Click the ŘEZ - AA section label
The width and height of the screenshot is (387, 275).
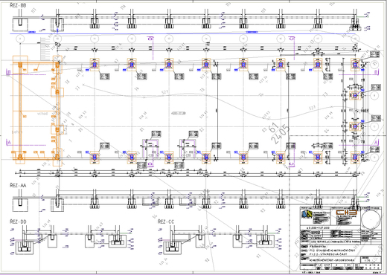(18, 185)
